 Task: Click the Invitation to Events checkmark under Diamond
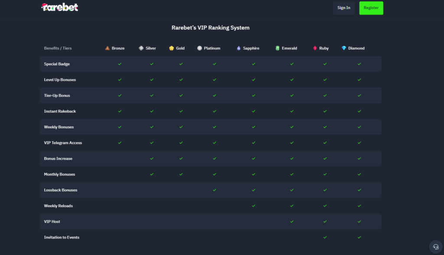coord(359,237)
